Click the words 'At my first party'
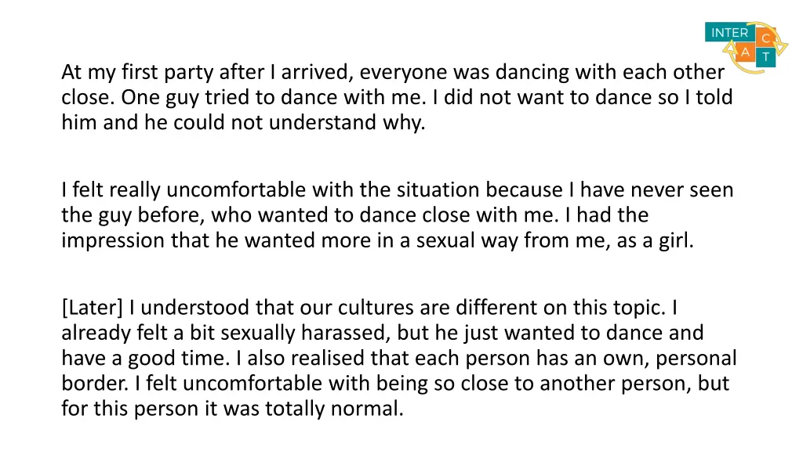This screenshot has width=803, height=451. coord(138,72)
